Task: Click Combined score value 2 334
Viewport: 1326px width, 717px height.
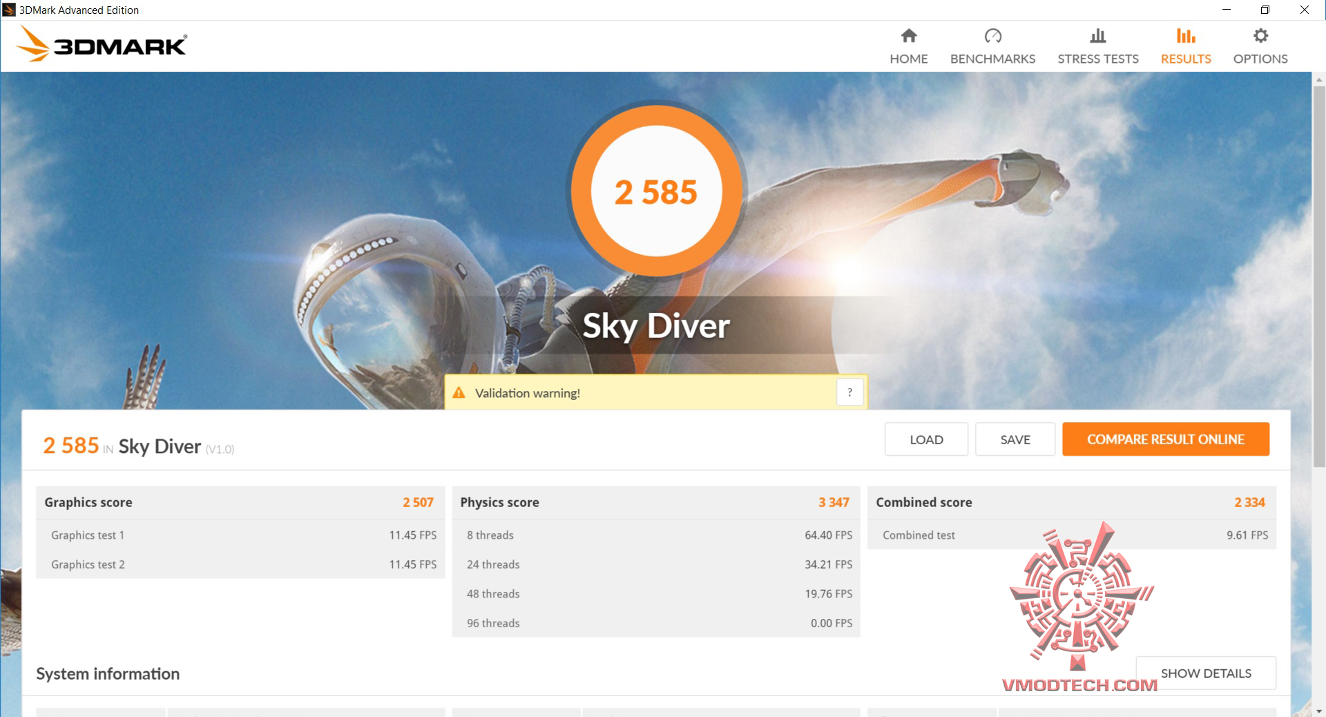Action: coord(1249,502)
